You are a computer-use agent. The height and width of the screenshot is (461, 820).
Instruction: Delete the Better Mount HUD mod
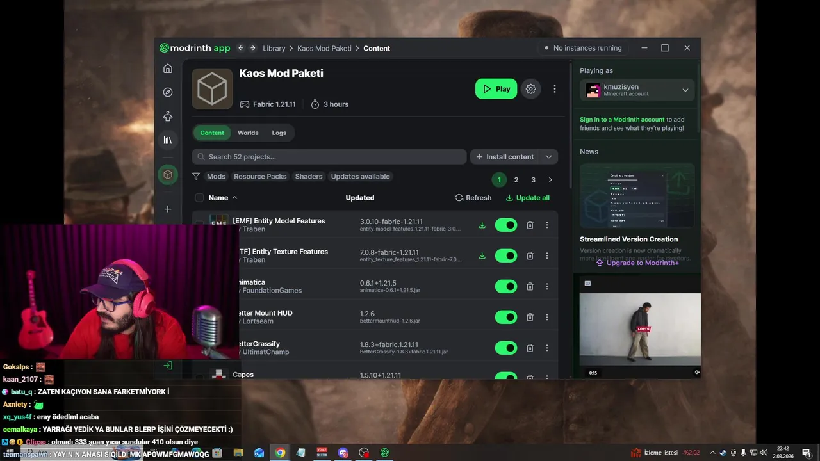click(x=530, y=317)
